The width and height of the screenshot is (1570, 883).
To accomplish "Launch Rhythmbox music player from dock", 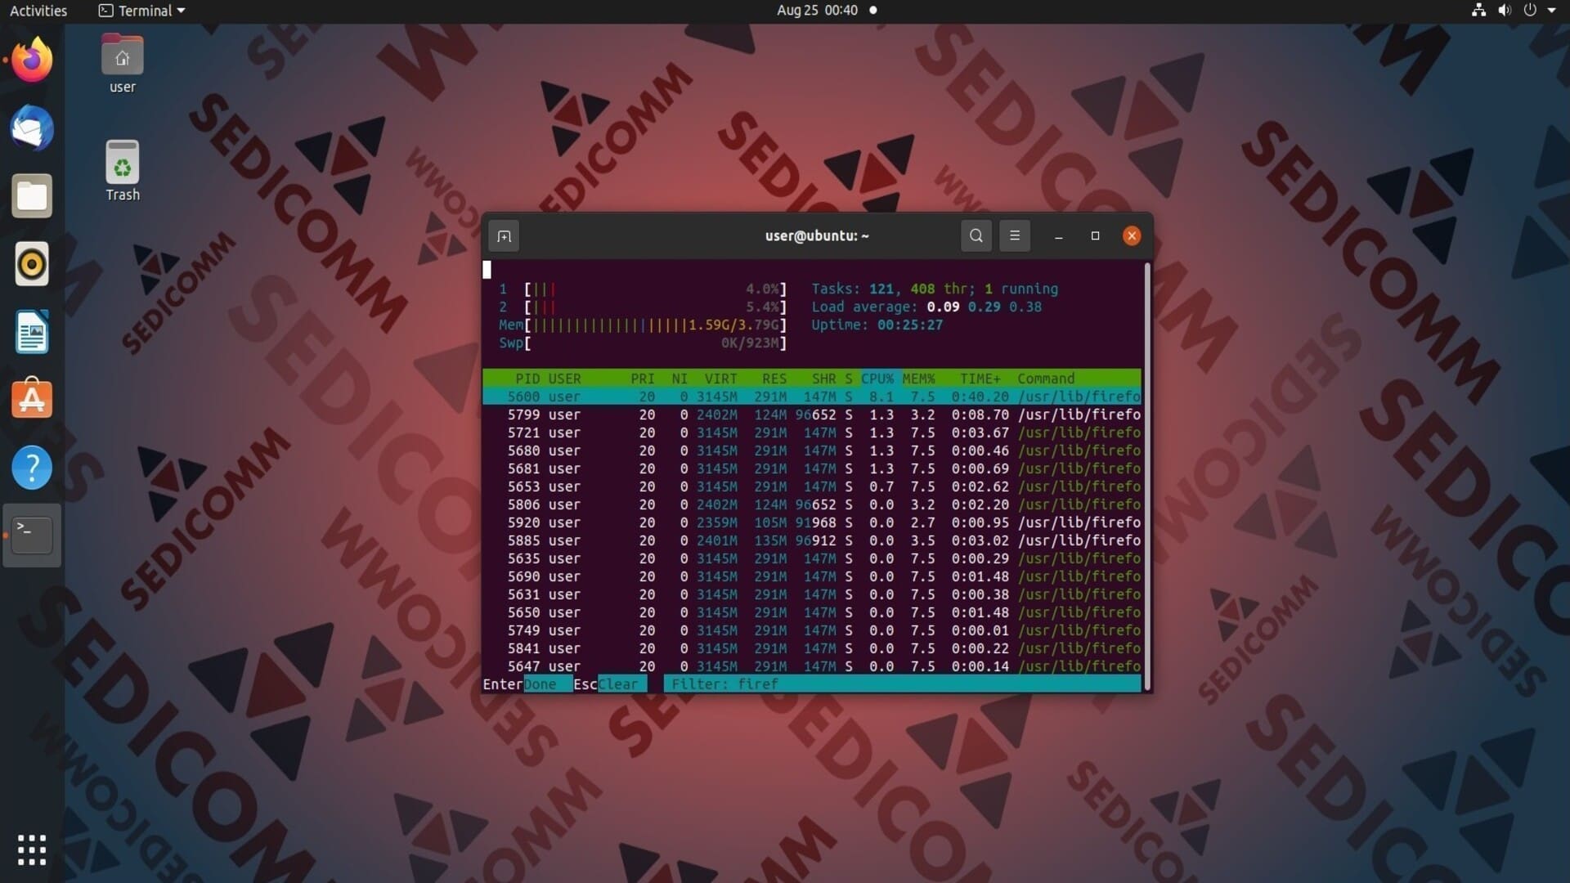I will coord(32,264).
